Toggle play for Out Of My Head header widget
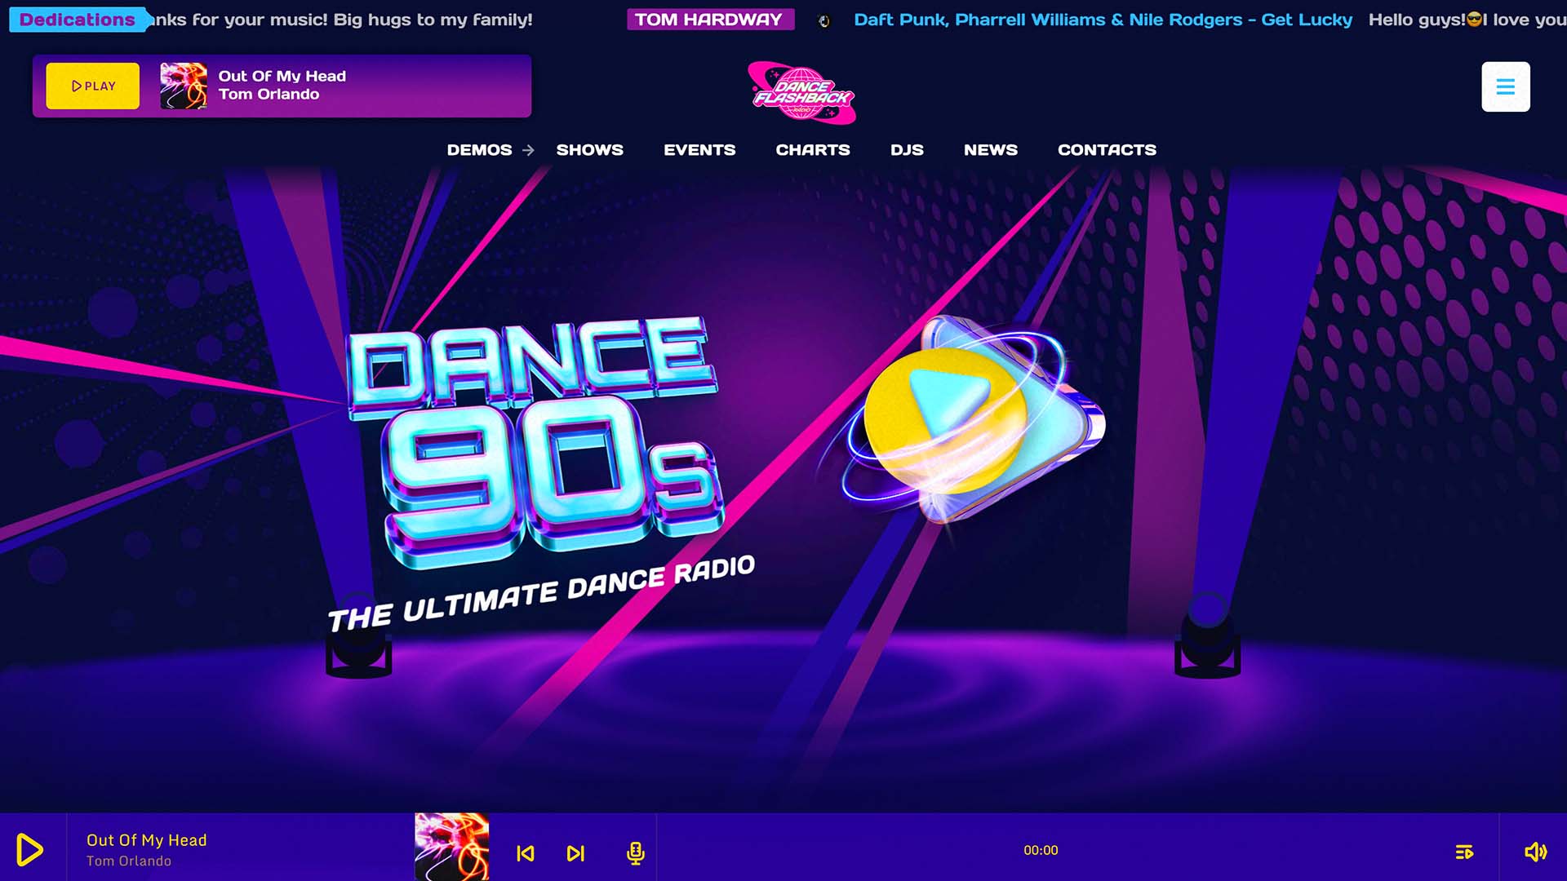 click(91, 86)
